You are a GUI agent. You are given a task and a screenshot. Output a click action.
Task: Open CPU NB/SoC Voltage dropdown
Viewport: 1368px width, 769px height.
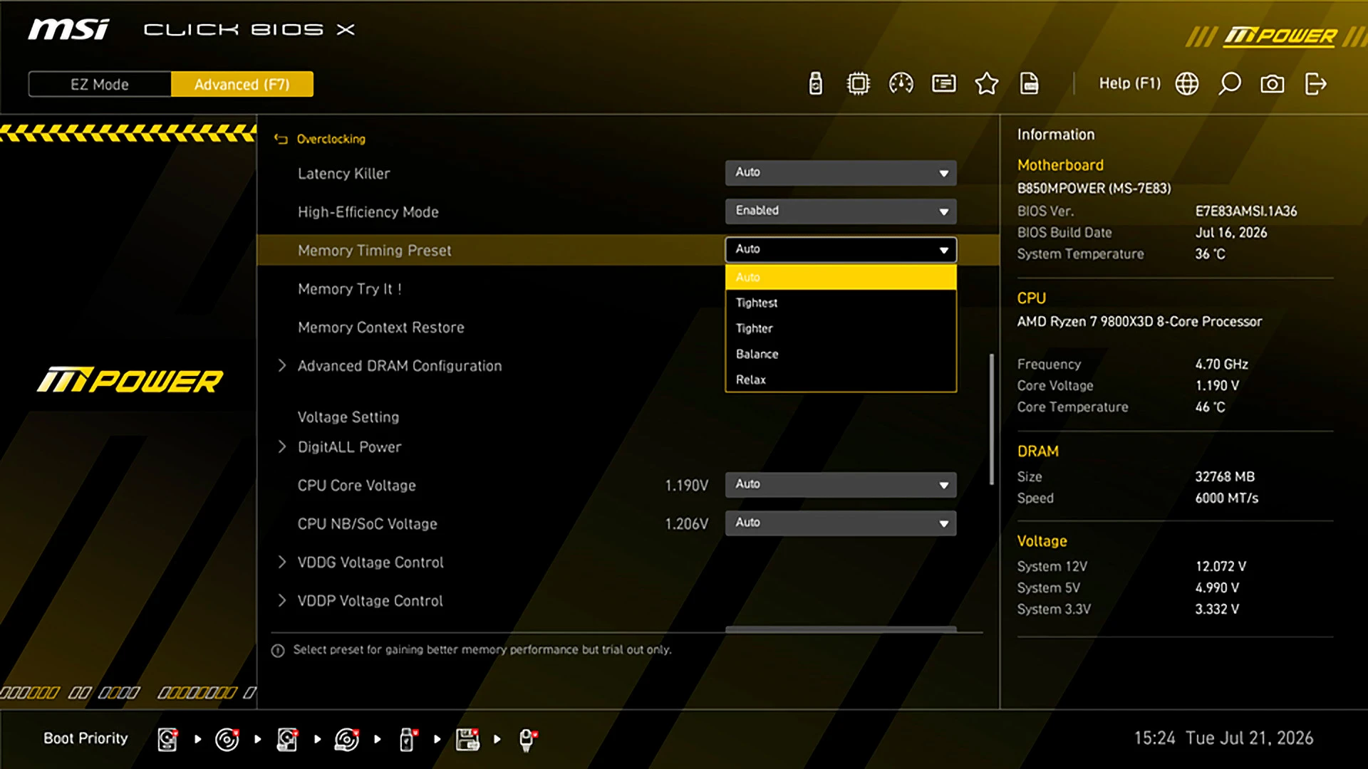coord(841,523)
